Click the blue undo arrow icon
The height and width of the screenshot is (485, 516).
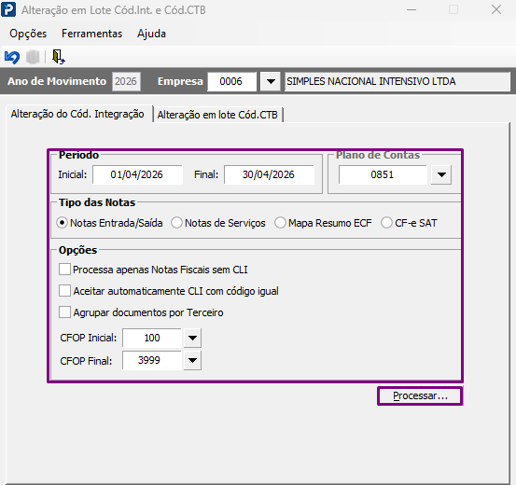[12, 57]
